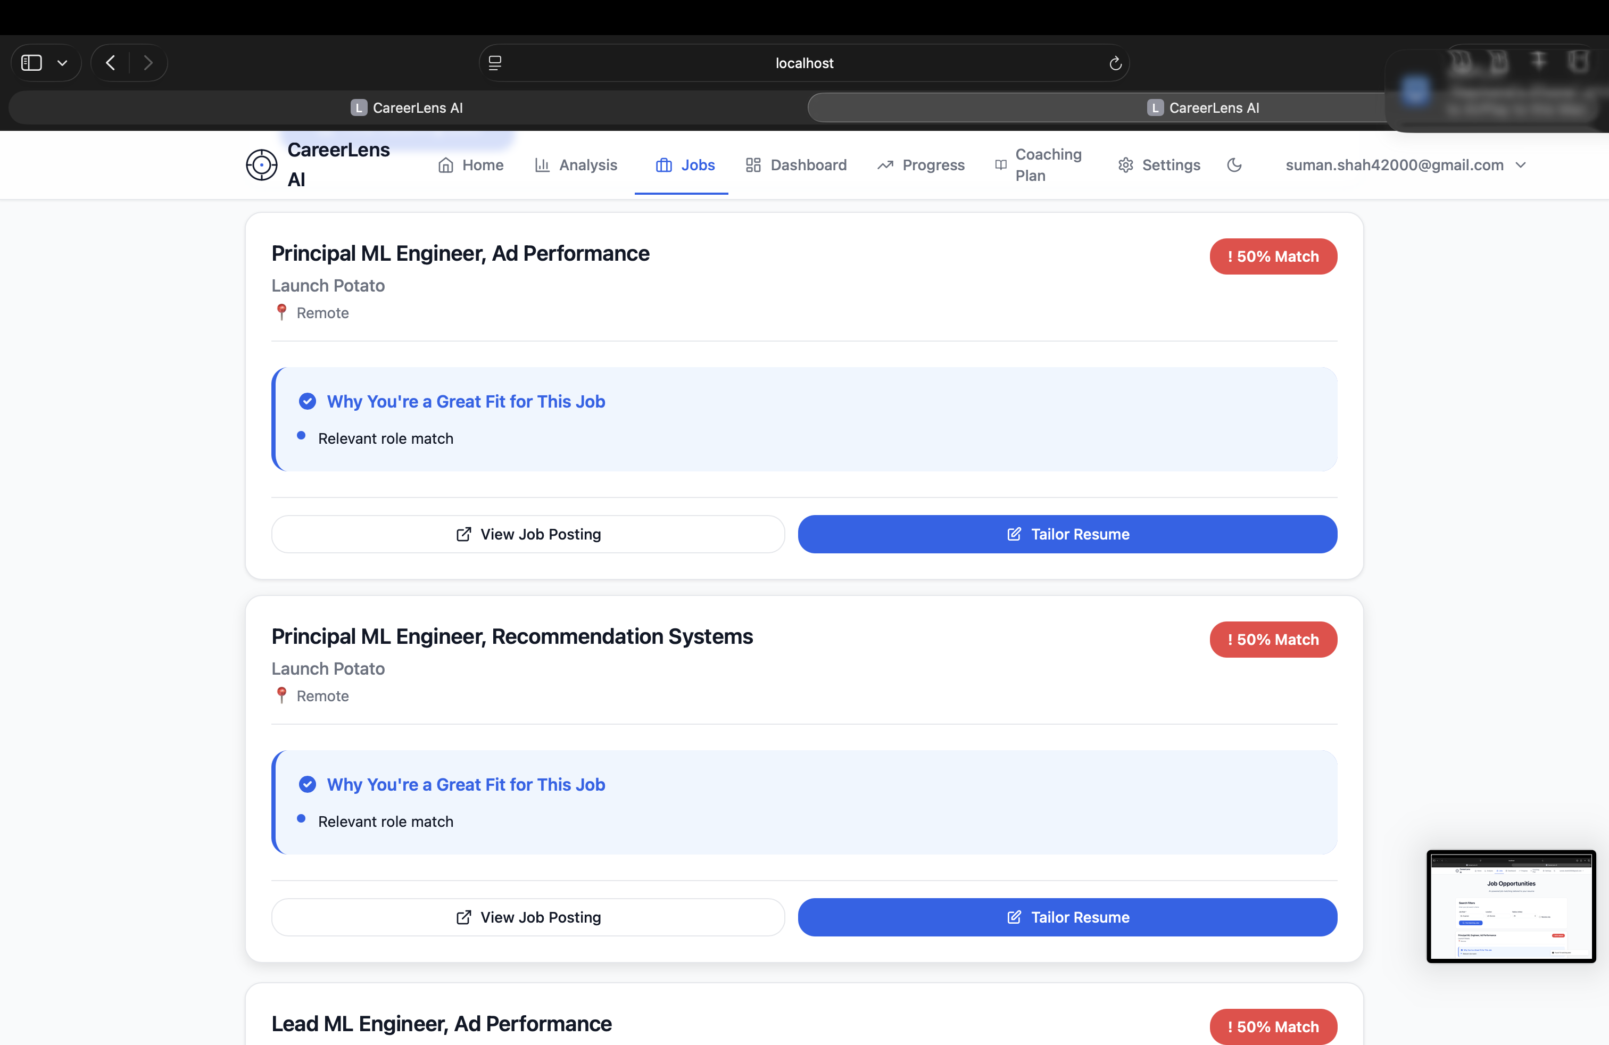Tailor Resume for the Ad Performance job

1067,534
